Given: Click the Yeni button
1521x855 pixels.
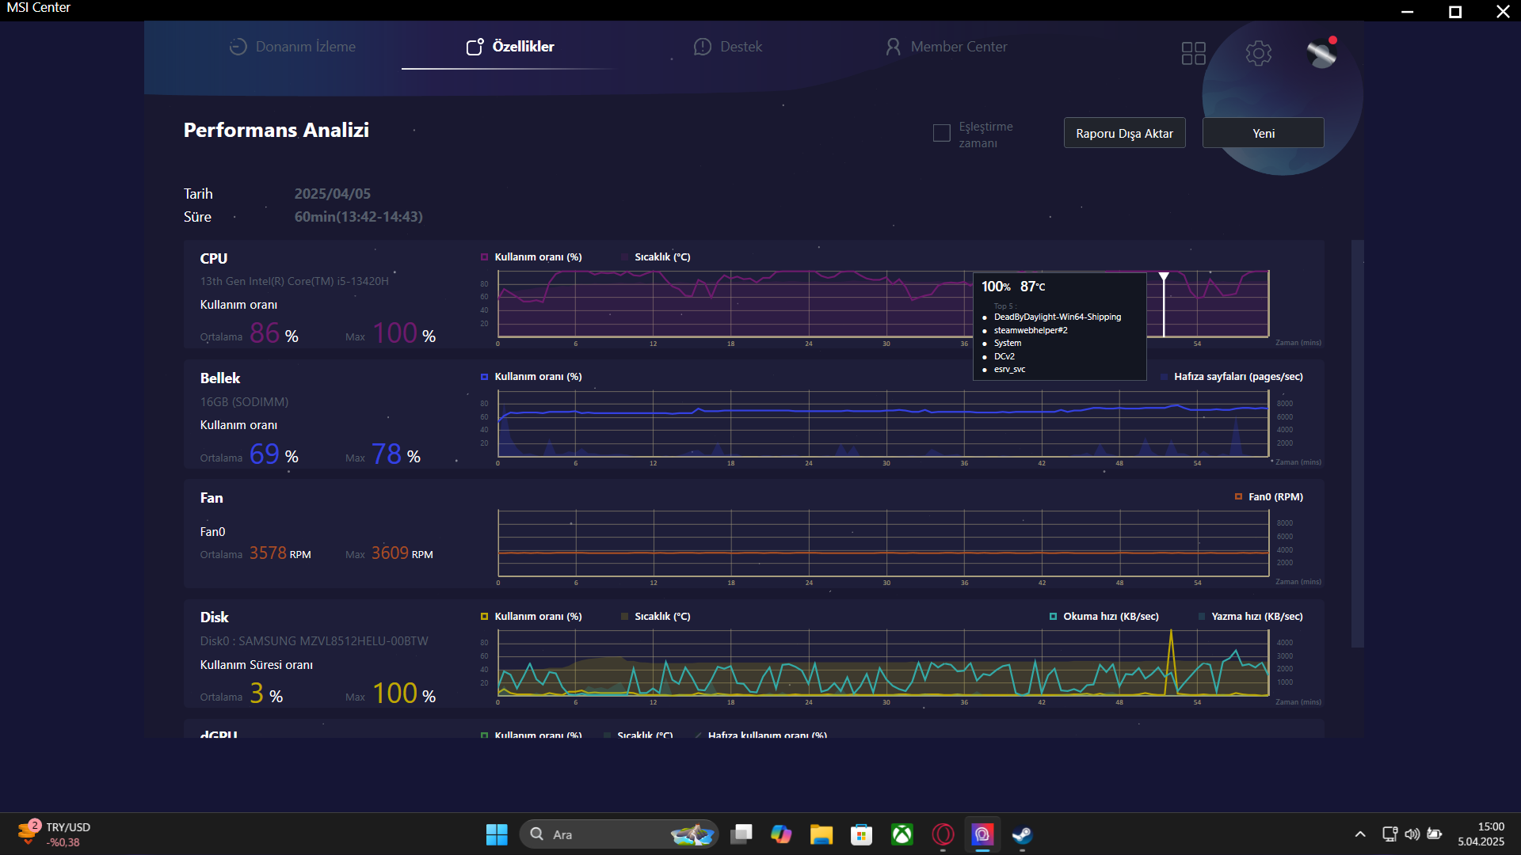Looking at the screenshot, I should coord(1263,133).
